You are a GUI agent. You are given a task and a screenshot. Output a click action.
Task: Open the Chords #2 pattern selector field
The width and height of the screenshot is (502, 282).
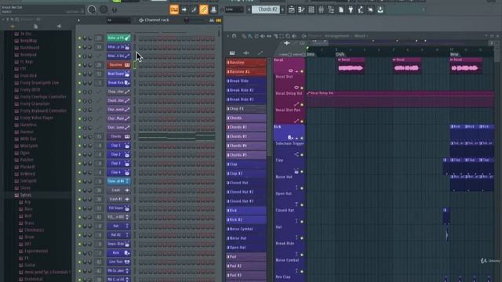click(266, 9)
